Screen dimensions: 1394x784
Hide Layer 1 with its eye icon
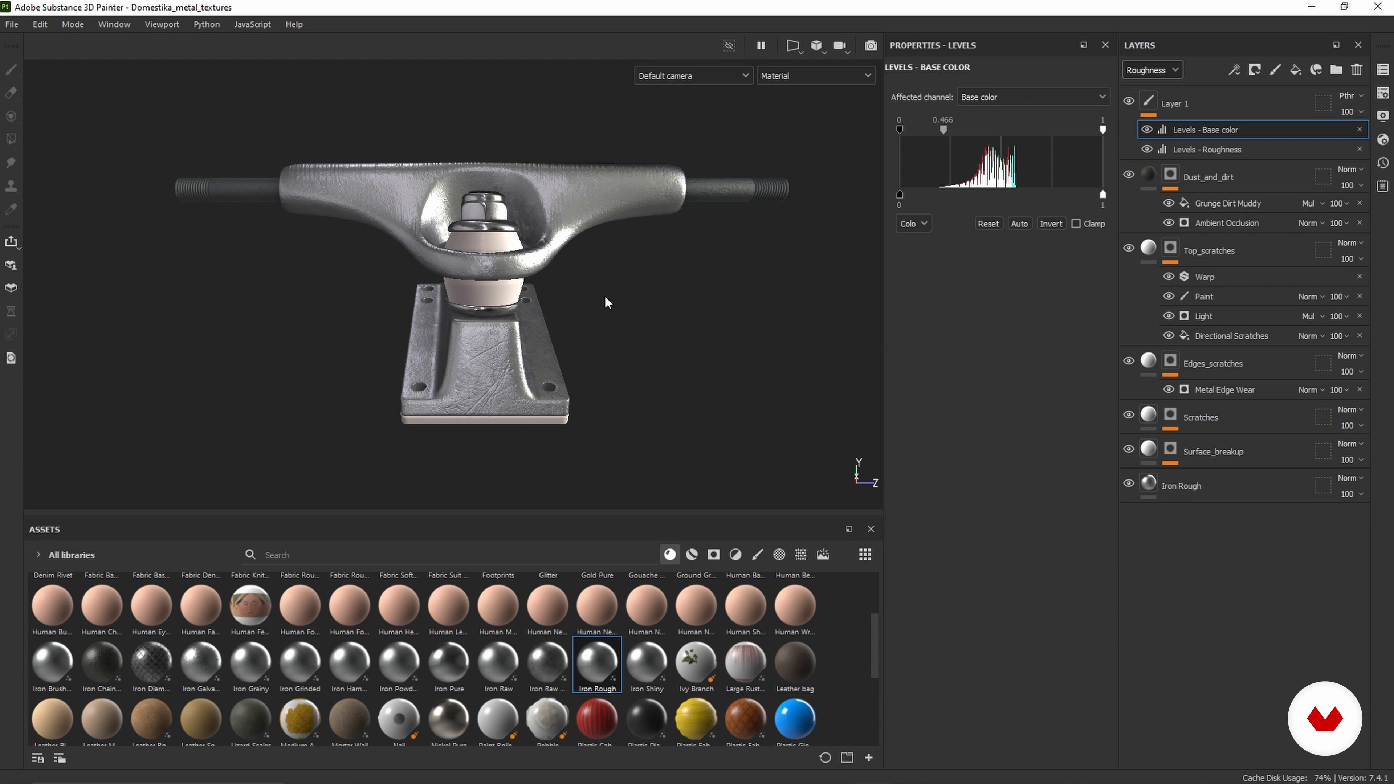coord(1128,101)
